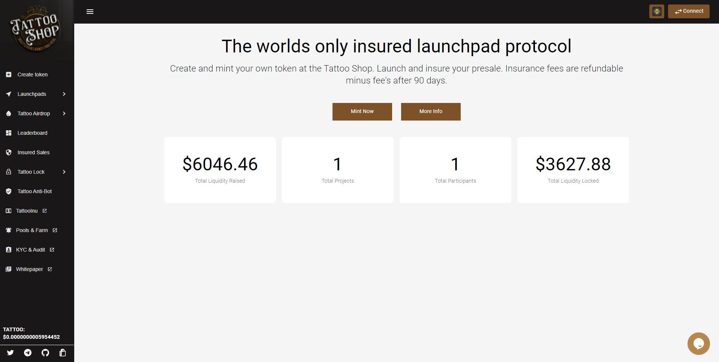
Task: Open the chat bubble widget
Action: coord(698,343)
